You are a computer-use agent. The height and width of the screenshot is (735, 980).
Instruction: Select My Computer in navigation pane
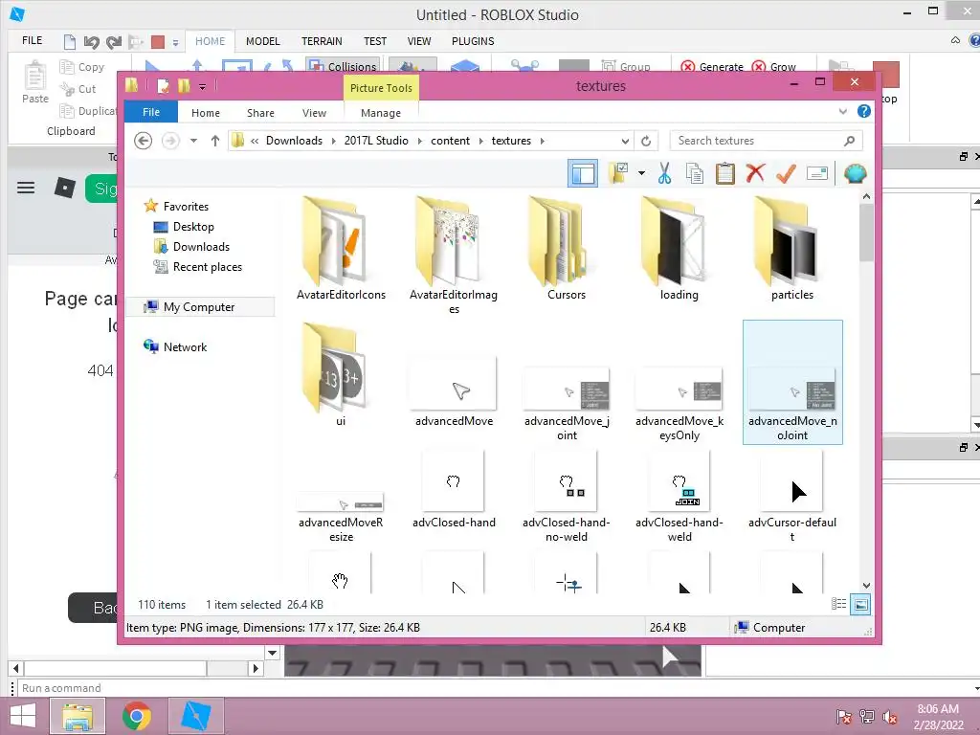pyautogui.click(x=199, y=307)
